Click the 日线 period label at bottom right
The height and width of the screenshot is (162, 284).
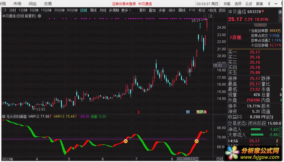pos(220,159)
